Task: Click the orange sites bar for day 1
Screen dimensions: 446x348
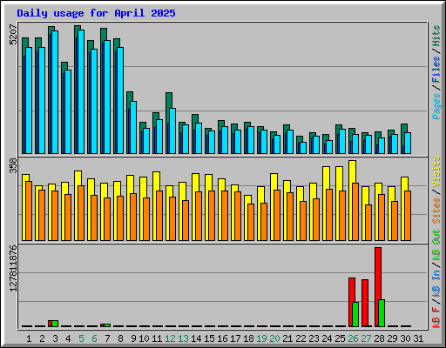Action: pos(29,211)
